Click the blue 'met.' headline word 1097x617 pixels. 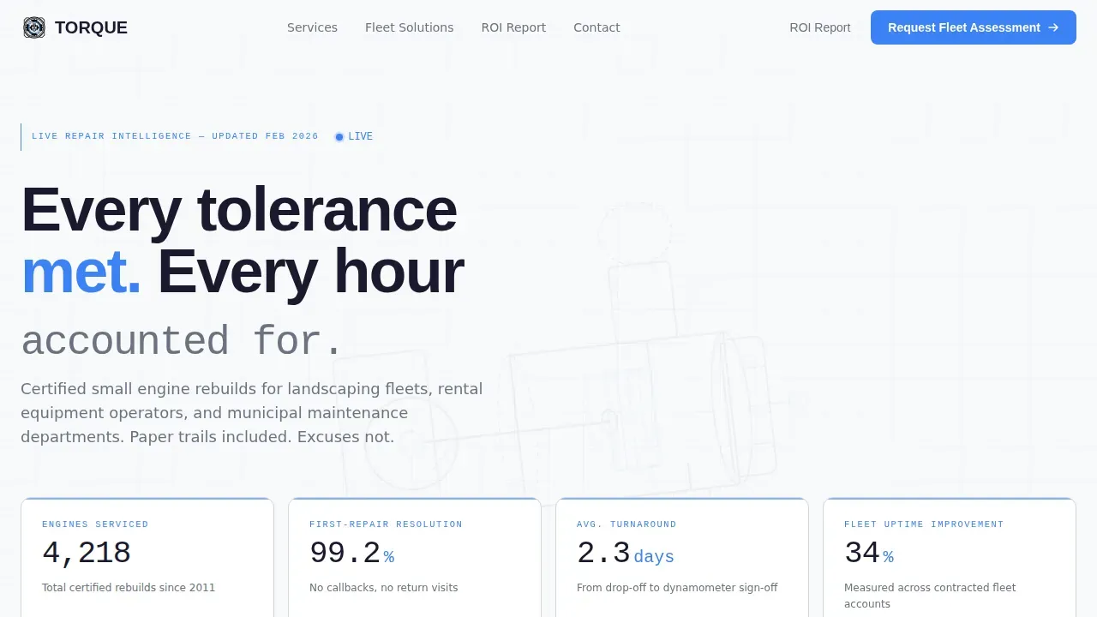[81, 272]
